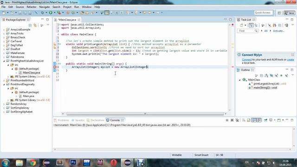Click the Eclipse icon in taskbar

[x=127, y=162]
